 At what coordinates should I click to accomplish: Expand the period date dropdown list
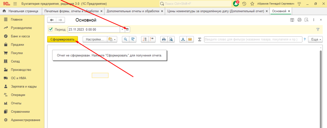tap(122, 30)
